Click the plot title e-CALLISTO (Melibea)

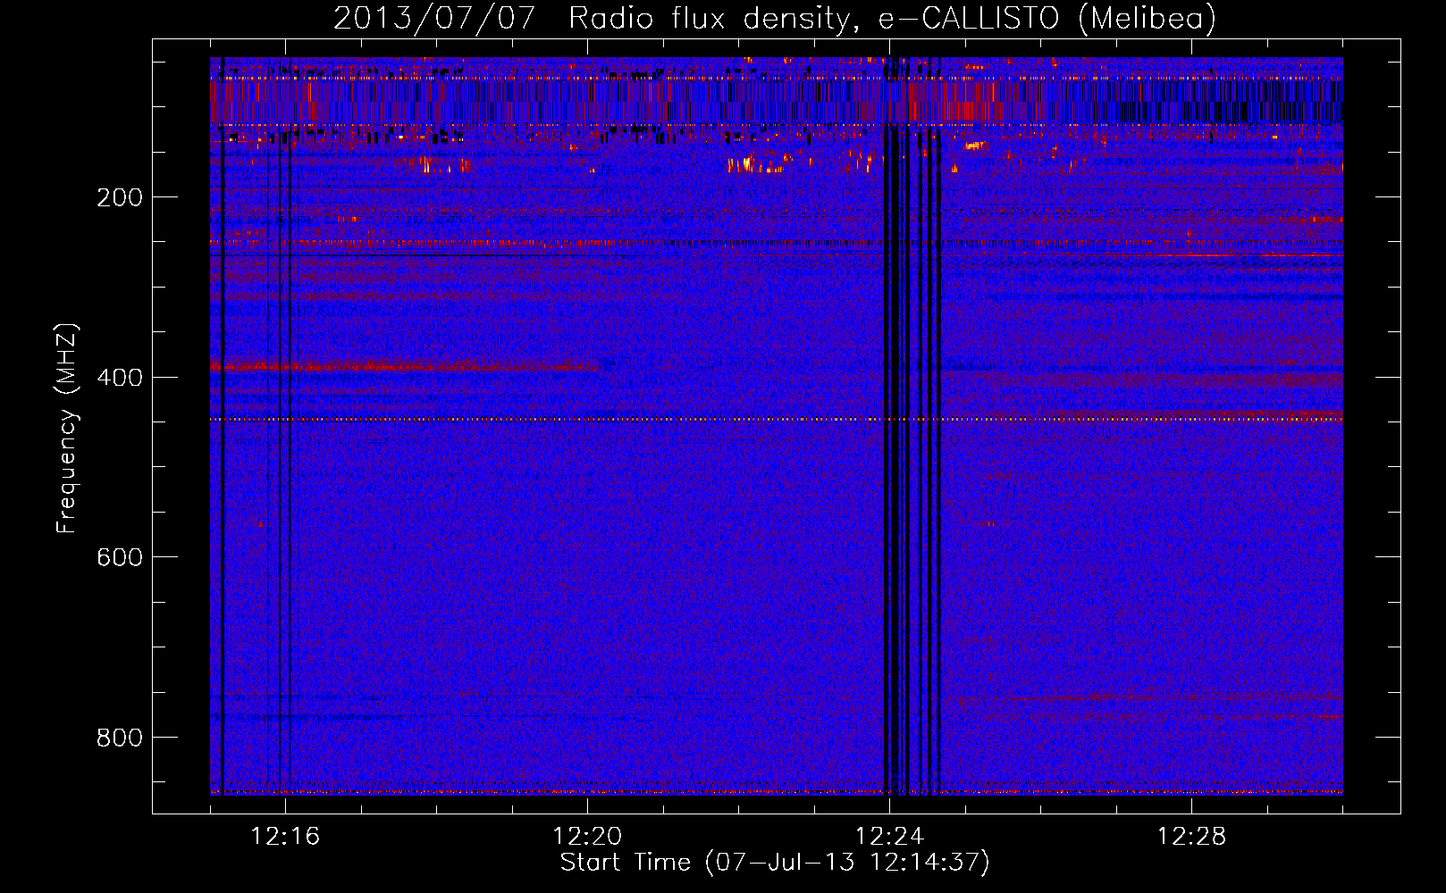(x=1047, y=18)
